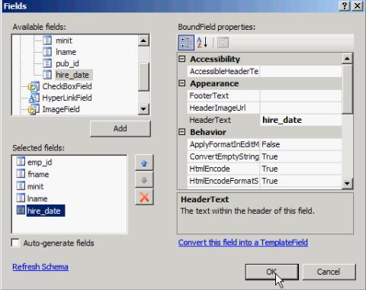This screenshot has height=290, width=366.
Task: Click the Refresh Schema link
Action: 40,267
